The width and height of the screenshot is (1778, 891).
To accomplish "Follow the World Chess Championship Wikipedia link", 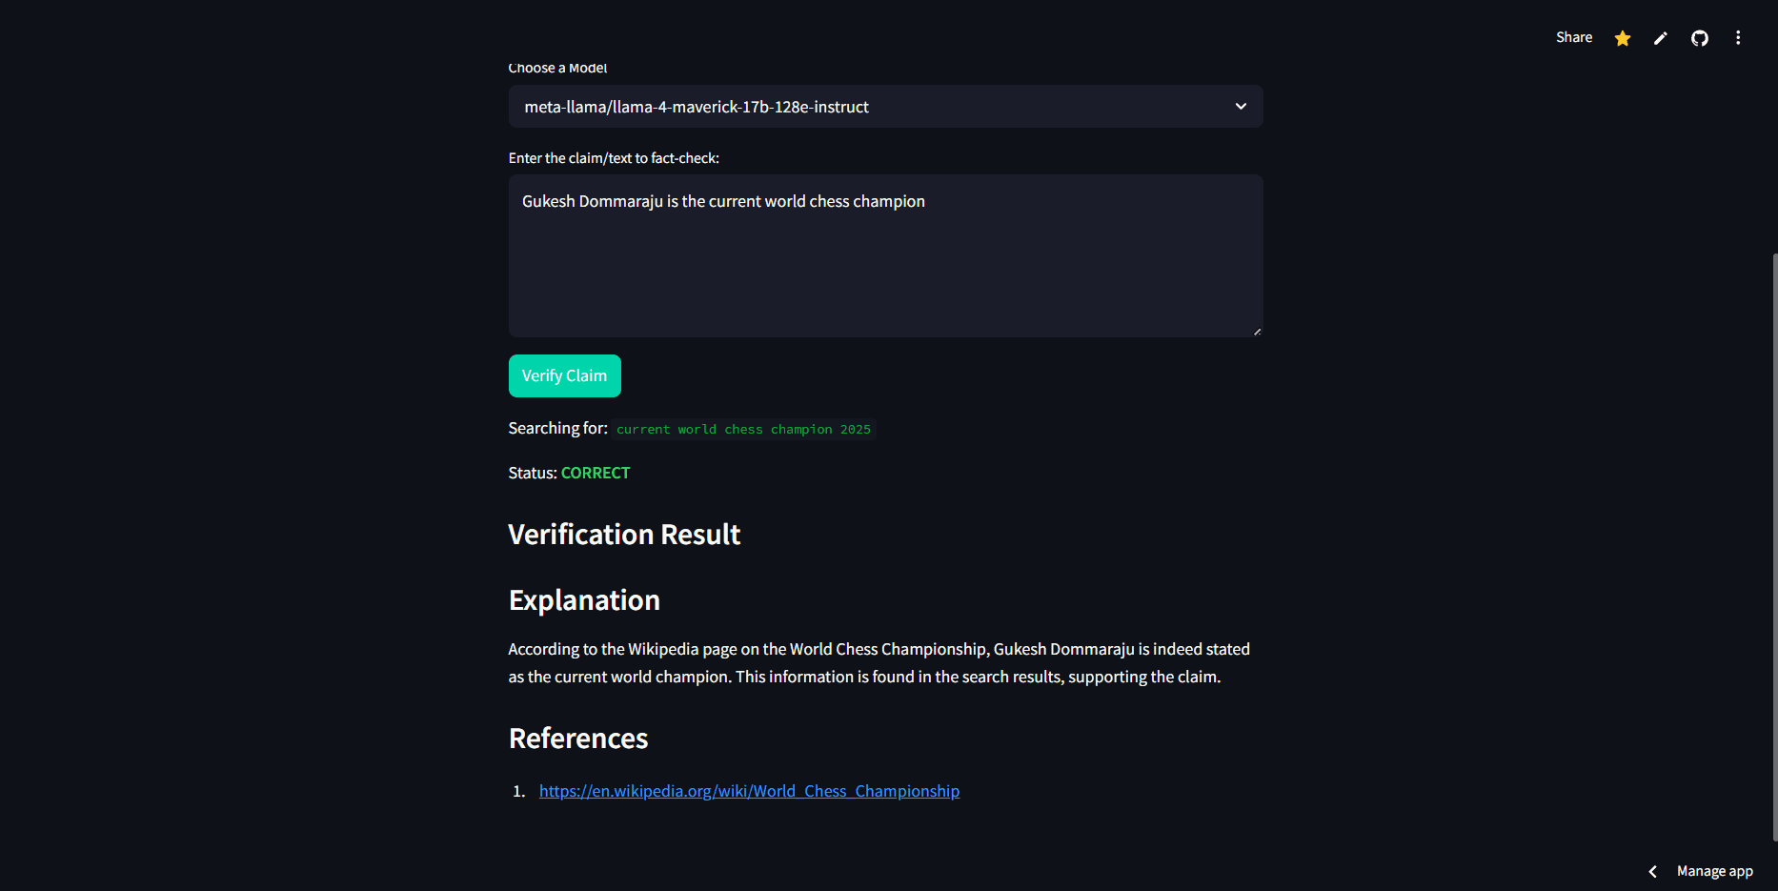I will [x=749, y=790].
